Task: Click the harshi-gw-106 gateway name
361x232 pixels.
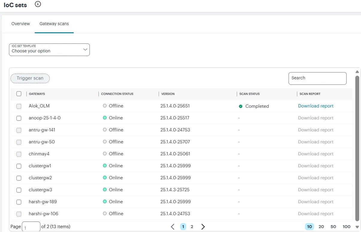Action: pyautogui.click(x=43, y=214)
